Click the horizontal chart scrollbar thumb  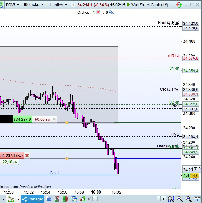159,199
